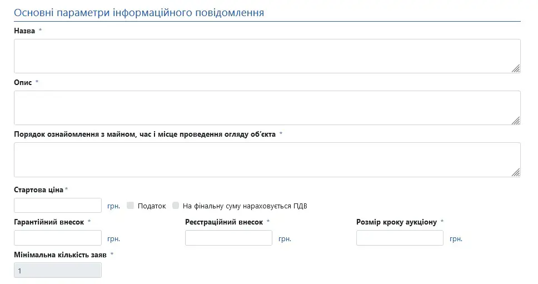
Task: Click the Гарантійний внесок label text
Action: pyautogui.click(x=49, y=222)
